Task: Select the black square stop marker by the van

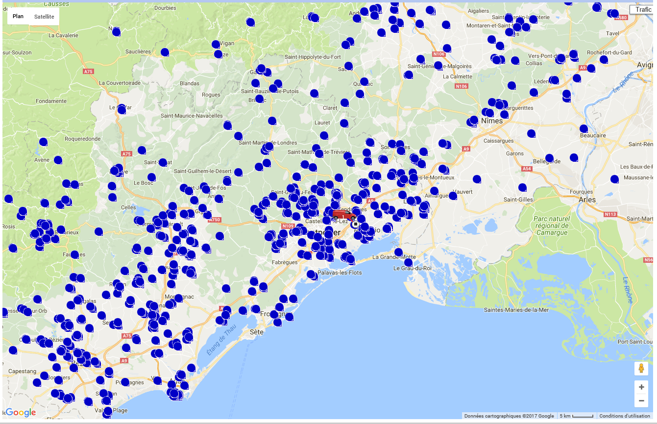Action: [355, 225]
